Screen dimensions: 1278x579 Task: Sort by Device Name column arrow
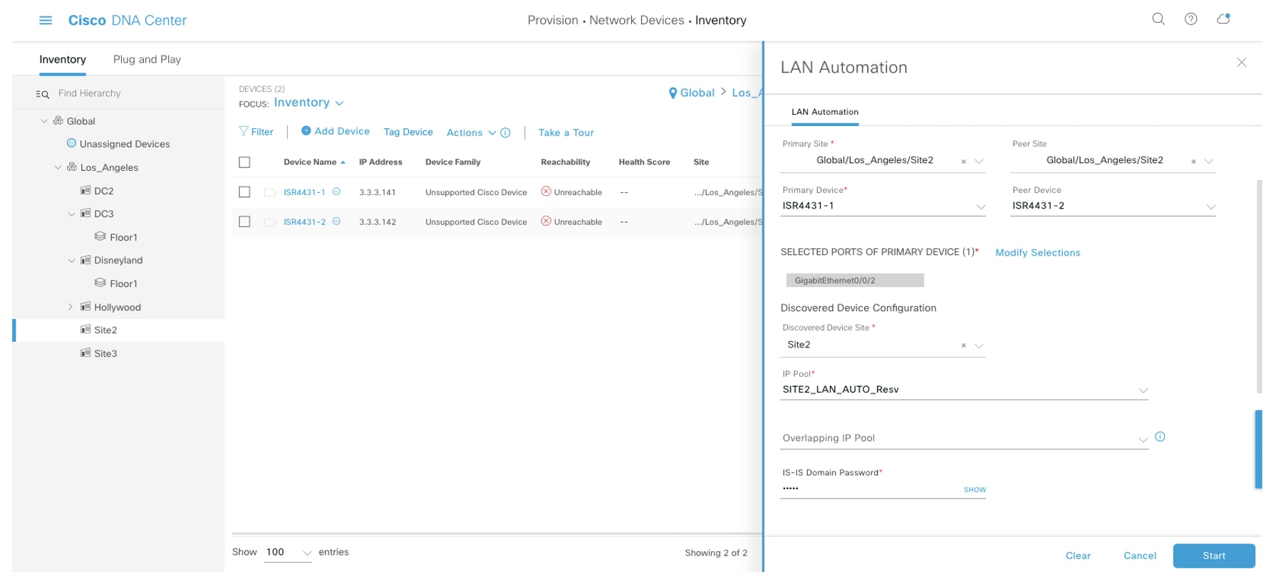click(343, 162)
